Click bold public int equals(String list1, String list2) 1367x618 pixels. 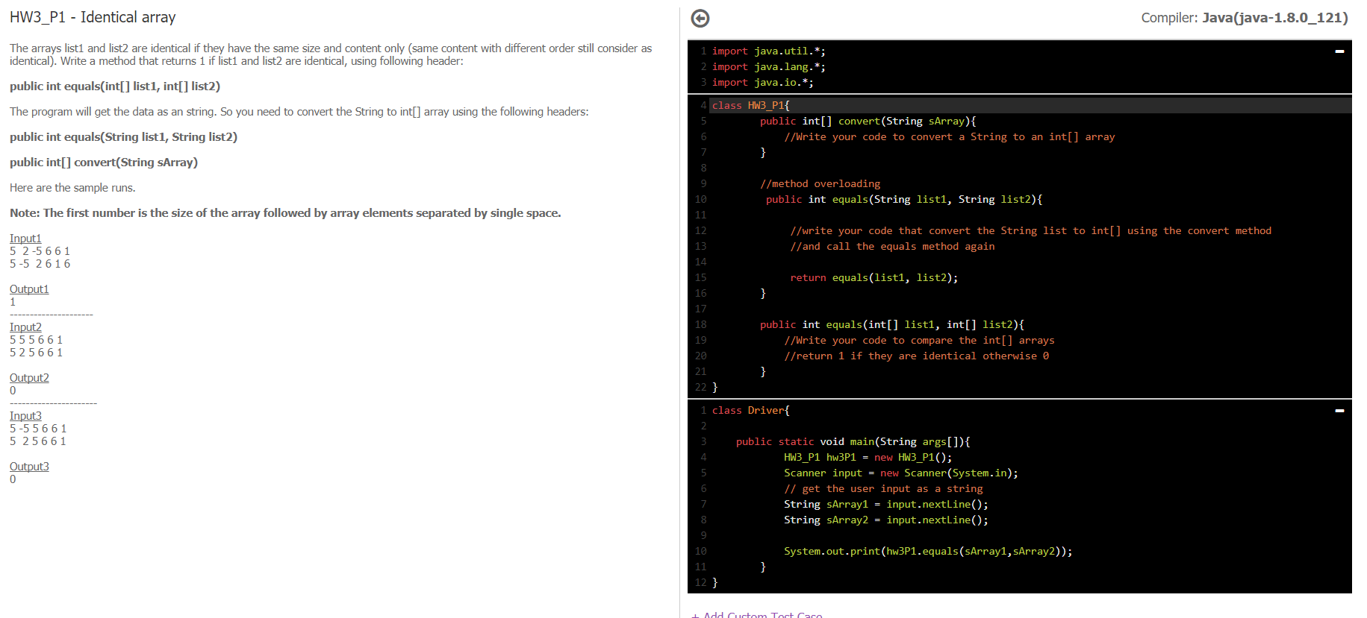(x=123, y=137)
